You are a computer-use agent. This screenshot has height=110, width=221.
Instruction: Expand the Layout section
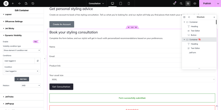tap(22, 14)
